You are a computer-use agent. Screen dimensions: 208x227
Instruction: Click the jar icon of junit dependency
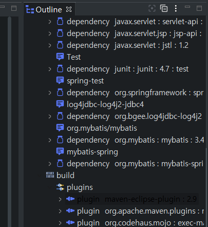60,69
